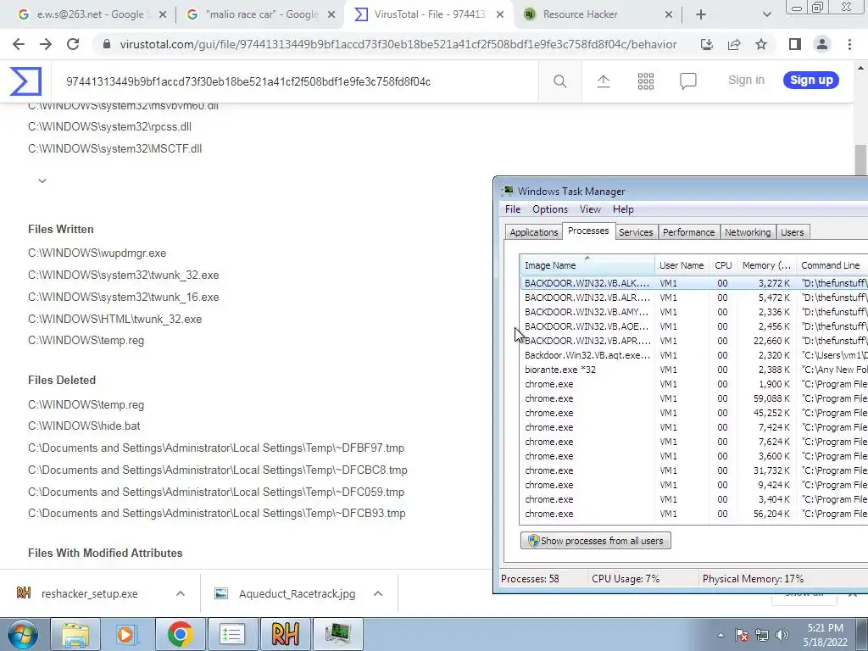Screen dimensions: 868x651
Task: Open Windows Explorer from taskbar
Action: (x=75, y=634)
